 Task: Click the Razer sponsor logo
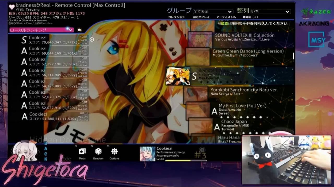(316, 11)
